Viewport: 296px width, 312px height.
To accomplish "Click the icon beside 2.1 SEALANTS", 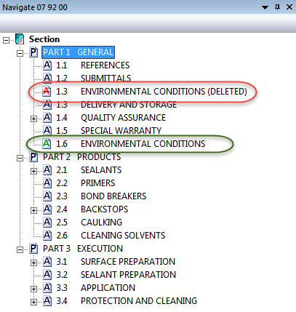I will (47, 170).
